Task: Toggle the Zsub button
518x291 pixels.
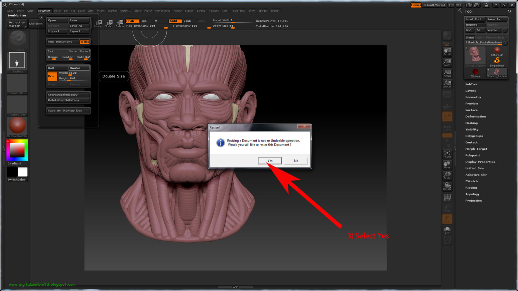Action: click(187, 21)
